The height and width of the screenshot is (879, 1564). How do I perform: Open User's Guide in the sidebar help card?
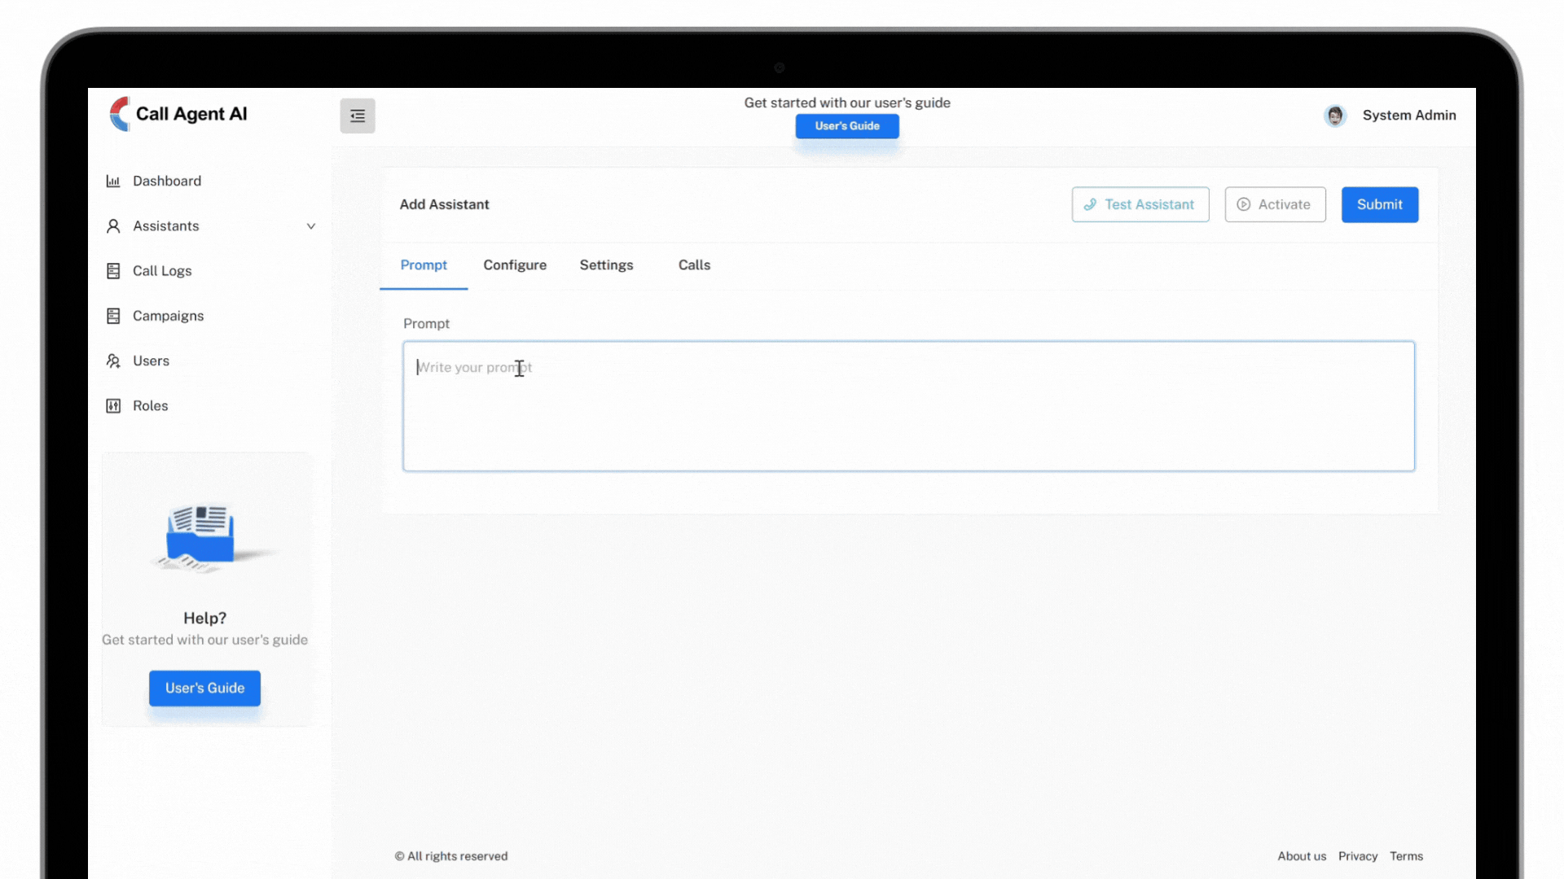(x=204, y=688)
